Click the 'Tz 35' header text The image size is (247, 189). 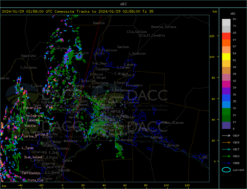click(148, 12)
